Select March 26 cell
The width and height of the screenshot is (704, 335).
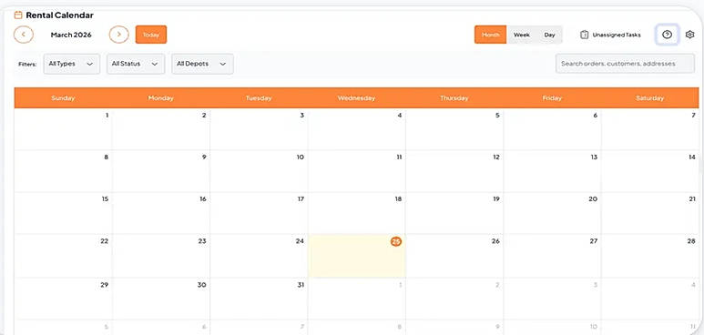point(454,256)
